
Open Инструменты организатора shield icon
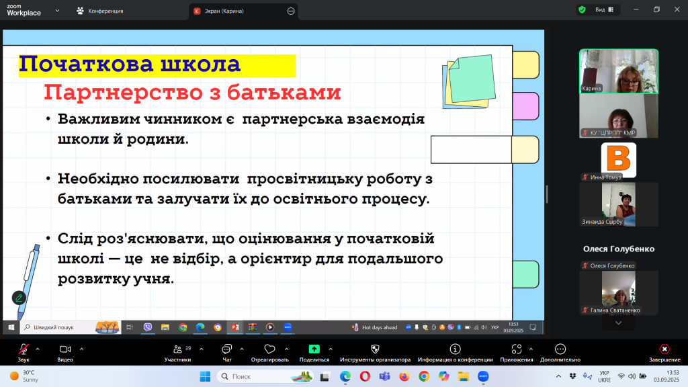coord(375,349)
